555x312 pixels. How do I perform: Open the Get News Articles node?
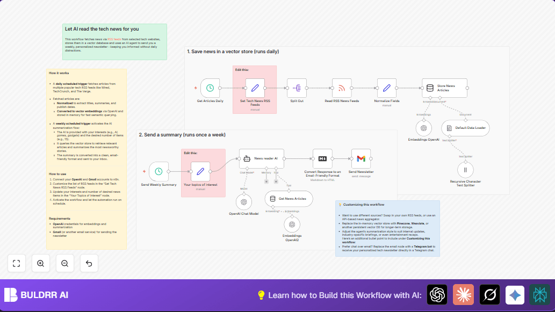[289, 199]
